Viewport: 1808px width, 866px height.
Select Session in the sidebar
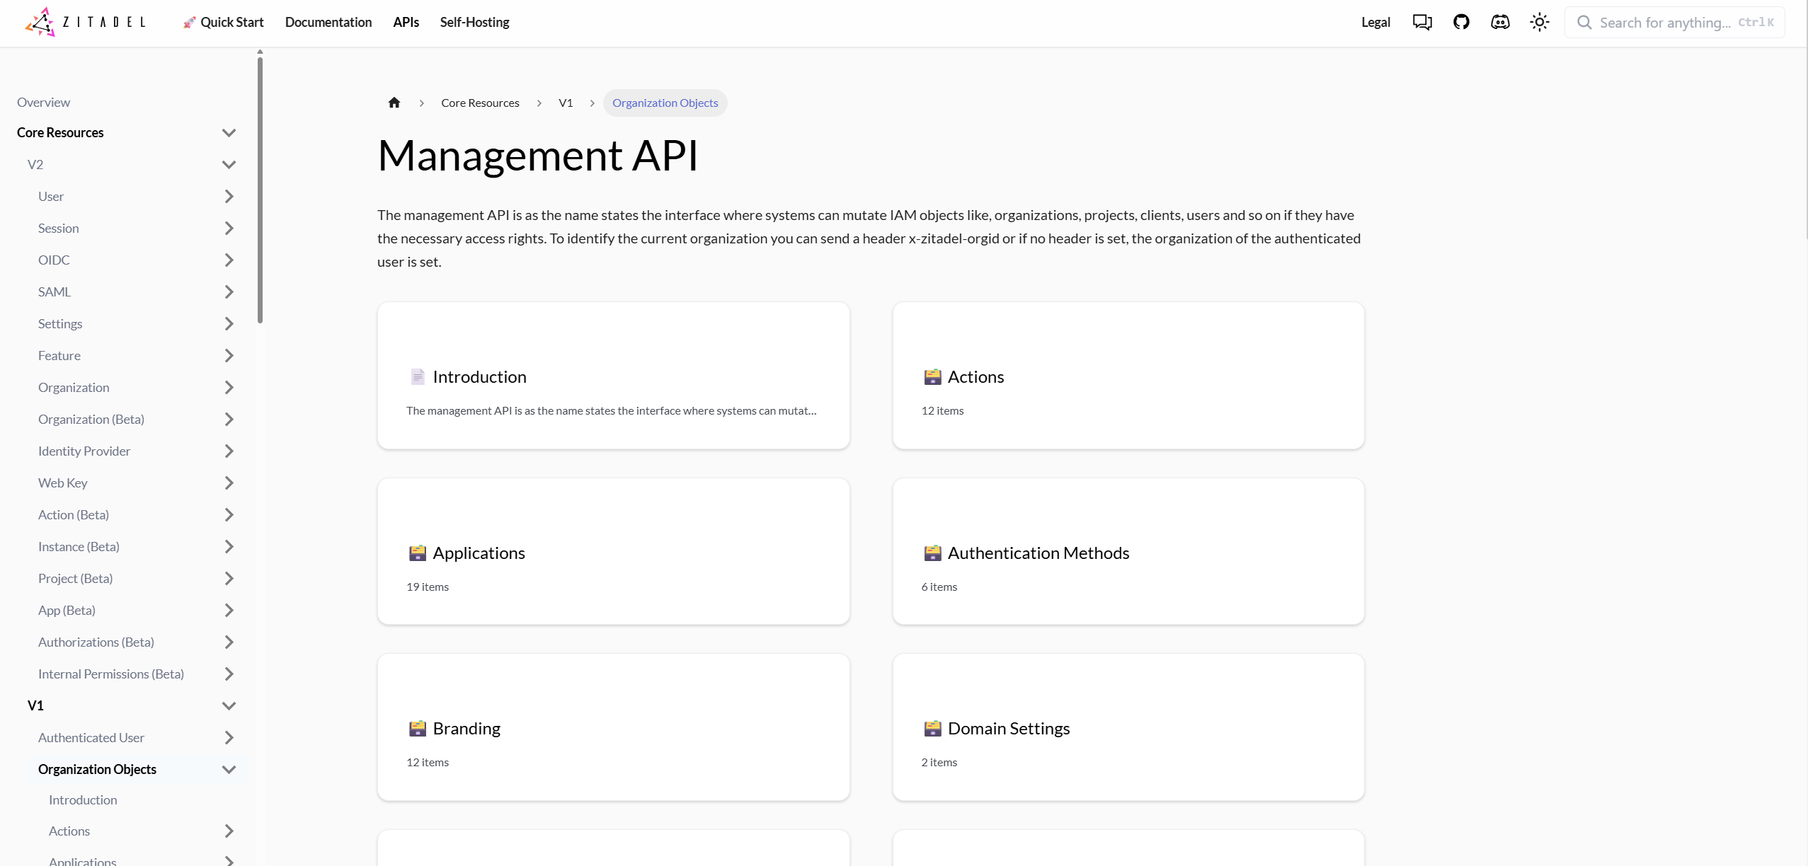click(58, 228)
